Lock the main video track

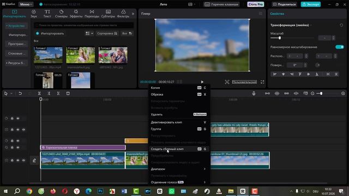pos(12,160)
